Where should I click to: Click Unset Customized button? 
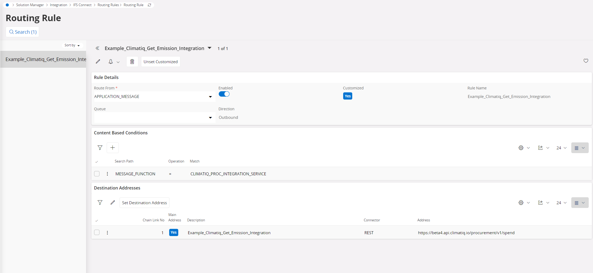click(161, 62)
